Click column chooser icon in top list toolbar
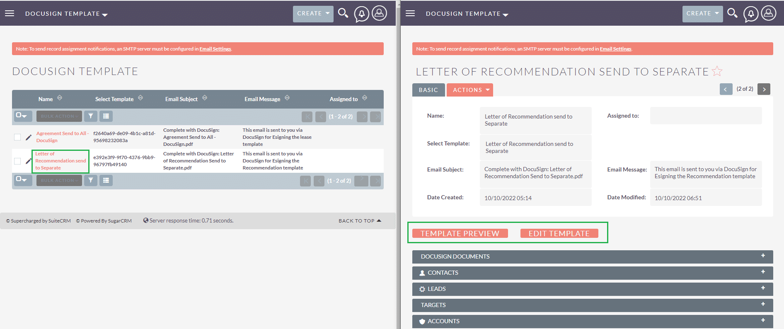This screenshot has height=329, width=784. 106,116
